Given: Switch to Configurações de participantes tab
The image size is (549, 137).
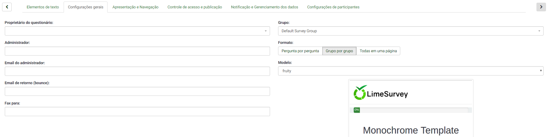Looking at the screenshot, I should (x=333, y=7).
